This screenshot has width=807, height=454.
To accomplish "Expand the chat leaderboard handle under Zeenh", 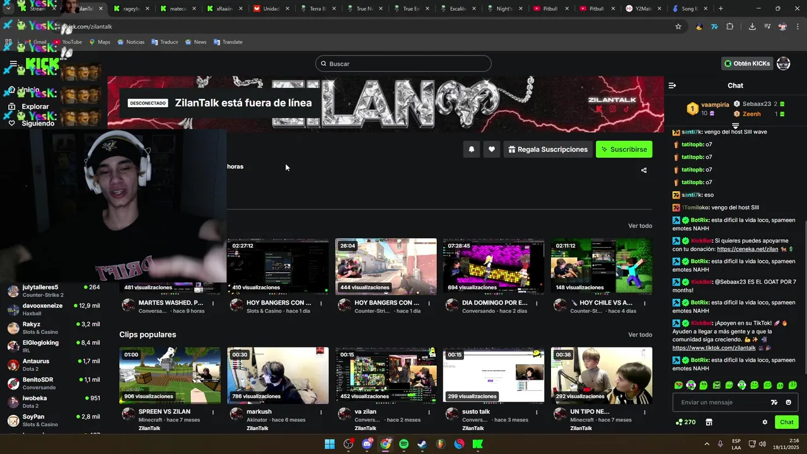I will (735, 126).
